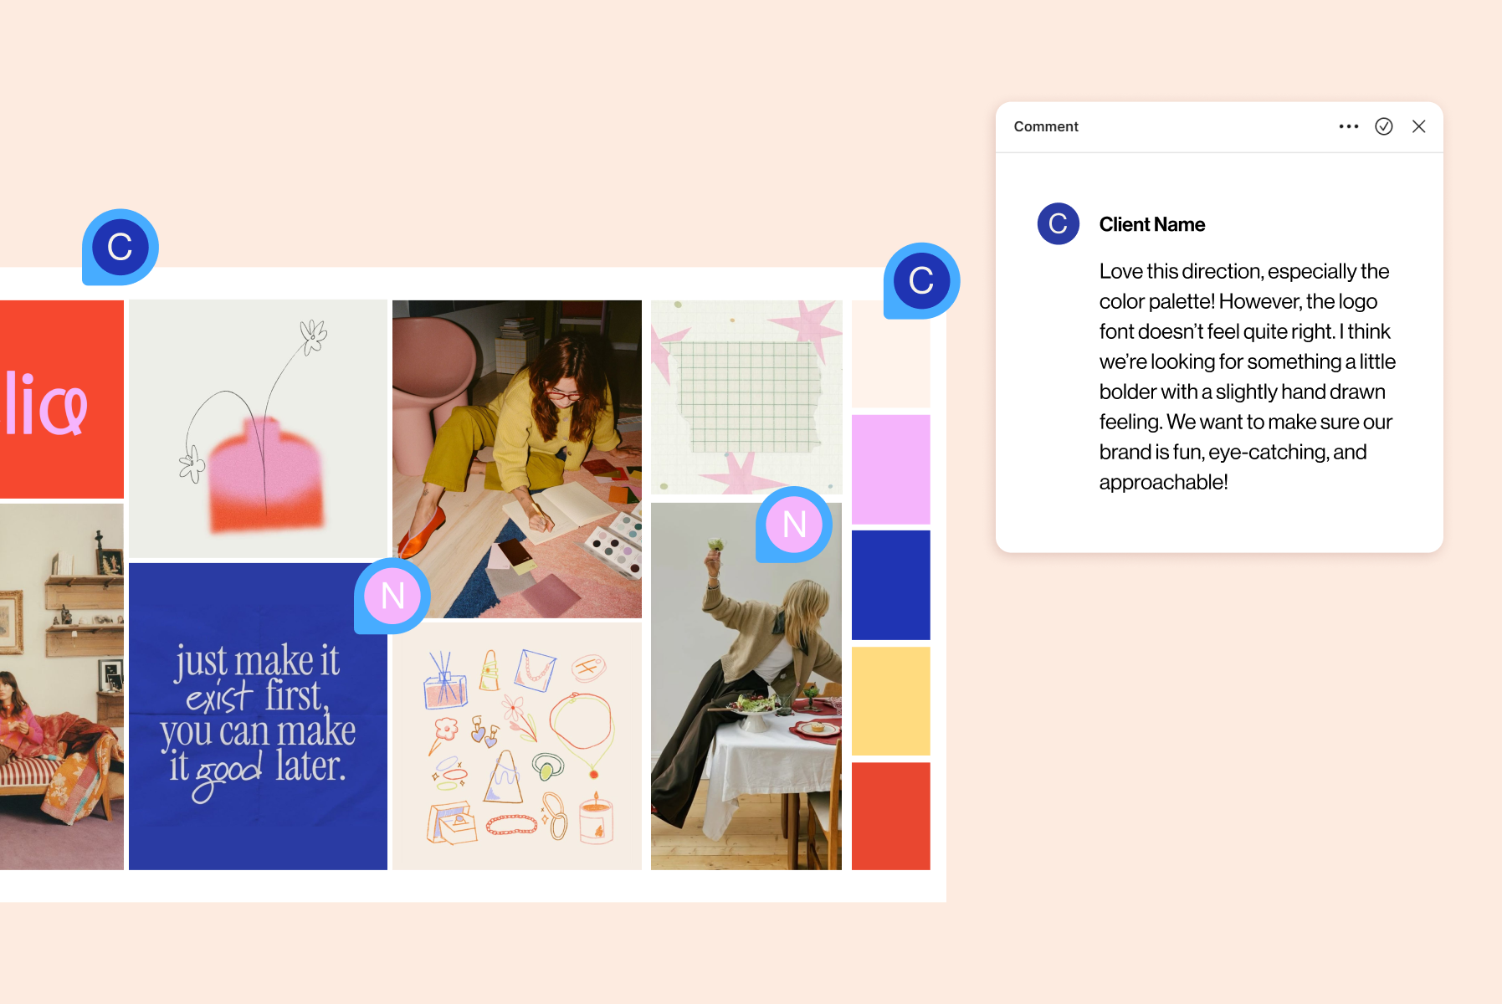The image size is (1502, 1004).
Task: Resolve the comment using the checkmark icon
Action: tap(1385, 126)
